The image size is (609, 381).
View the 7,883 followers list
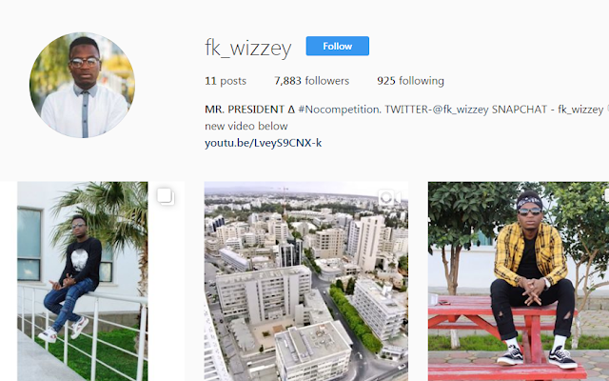point(311,81)
